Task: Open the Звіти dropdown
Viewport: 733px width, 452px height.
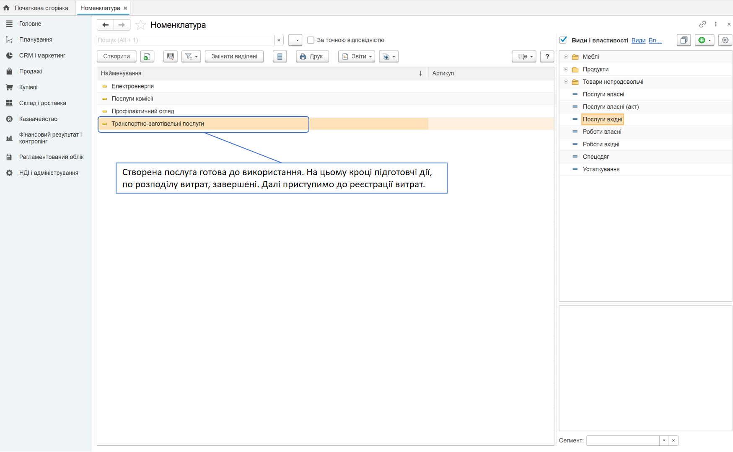Action: coord(357,57)
